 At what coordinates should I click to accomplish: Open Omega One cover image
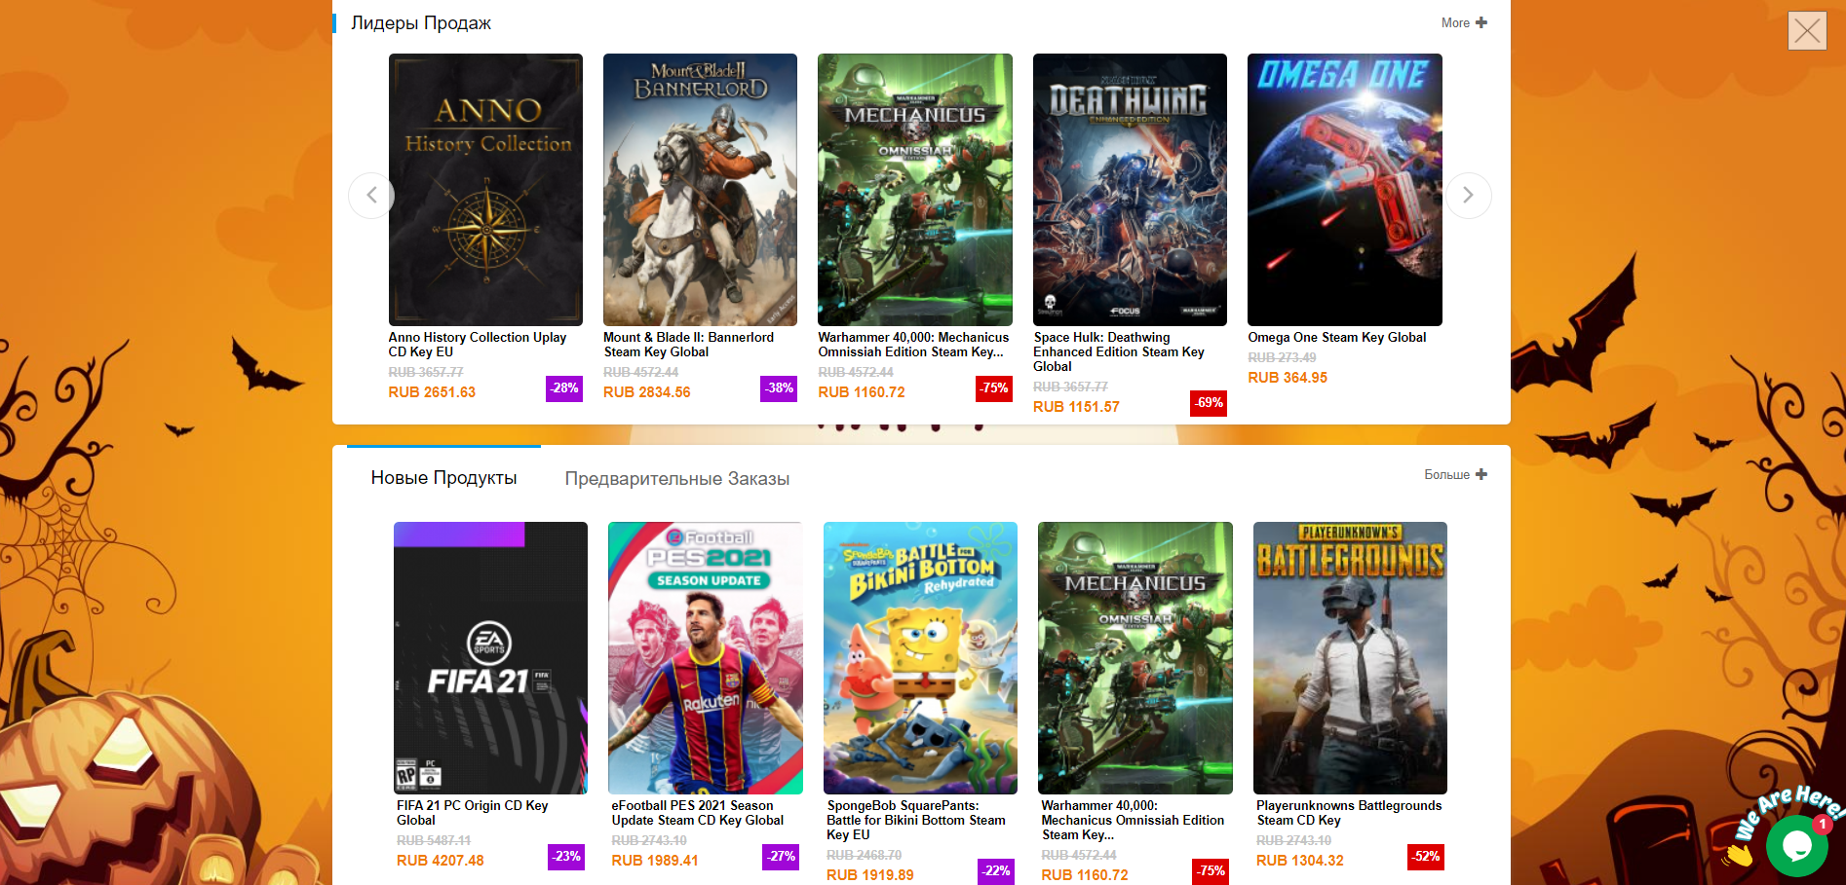pos(1345,190)
